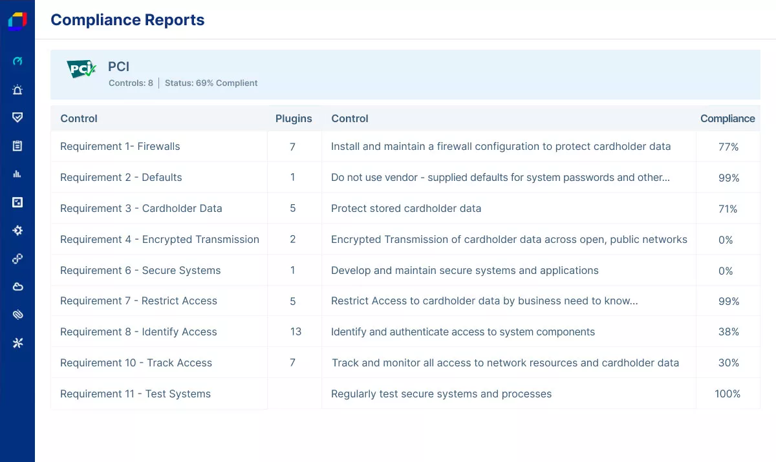Click the 99% compliance value for Defaults
This screenshot has width=776, height=462.
(729, 178)
